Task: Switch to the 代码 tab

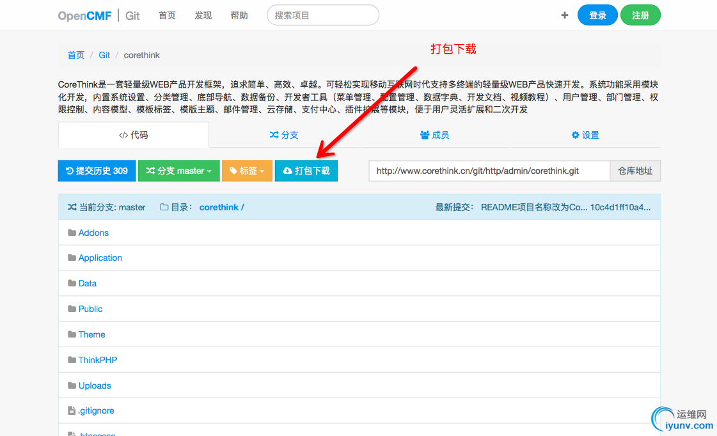Action: point(134,135)
